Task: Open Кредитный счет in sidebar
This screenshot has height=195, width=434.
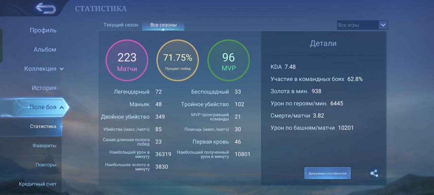Action: (38, 184)
